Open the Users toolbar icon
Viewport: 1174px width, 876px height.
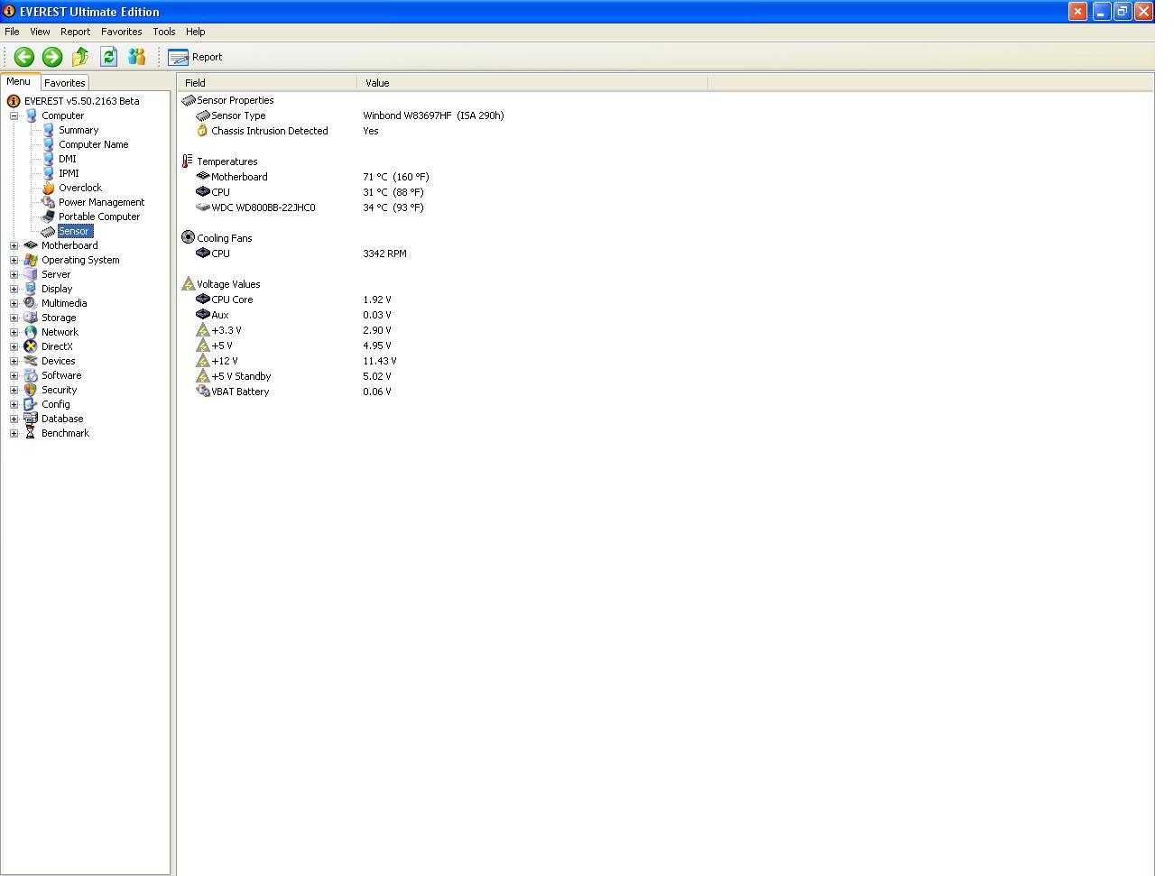(137, 57)
